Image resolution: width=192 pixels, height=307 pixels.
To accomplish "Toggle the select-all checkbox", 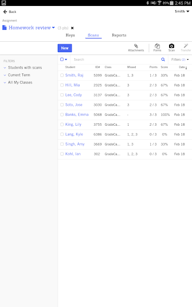I will pos(62,59).
